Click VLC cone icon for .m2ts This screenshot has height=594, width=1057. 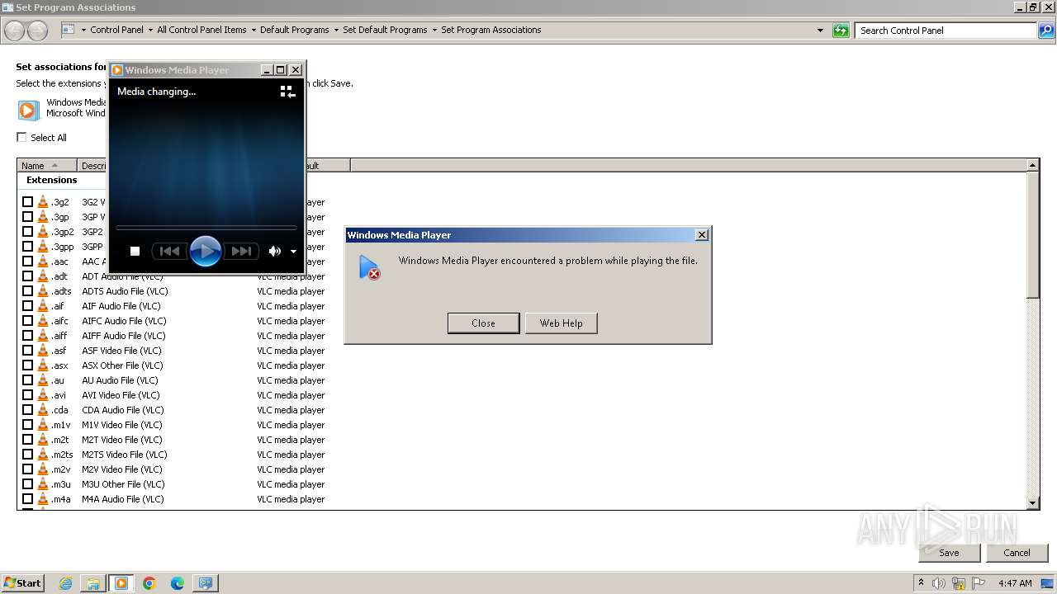pos(43,455)
